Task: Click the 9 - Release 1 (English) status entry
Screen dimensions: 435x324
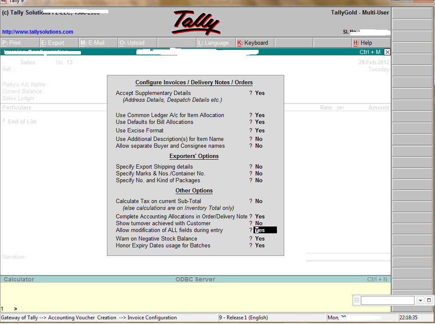Action: (x=244, y=318)
